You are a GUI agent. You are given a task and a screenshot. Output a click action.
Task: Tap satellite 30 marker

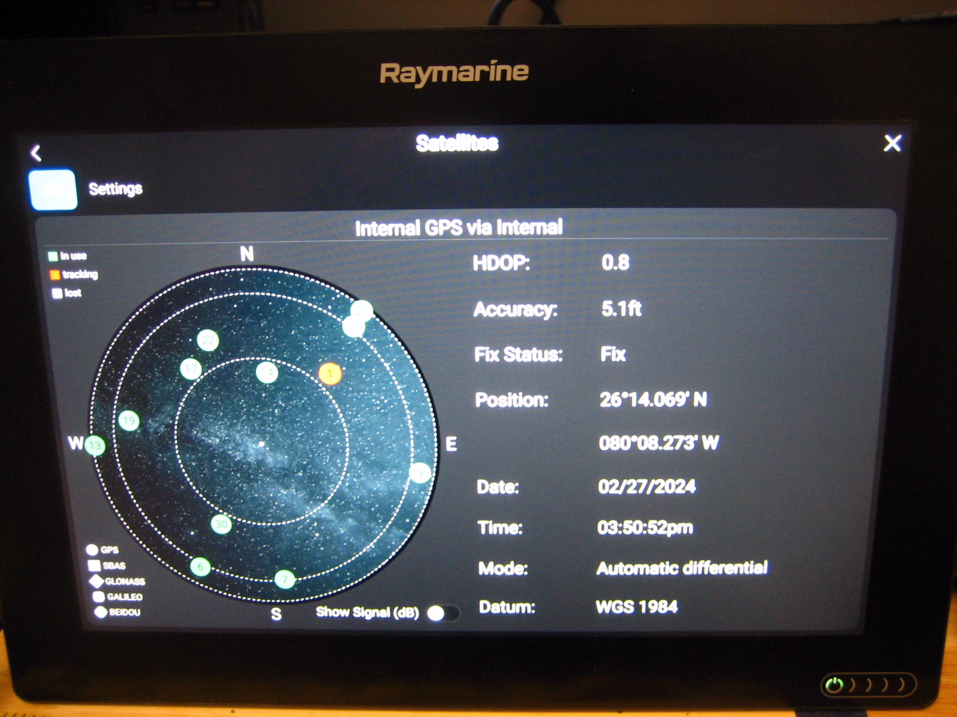pos(221,524)
